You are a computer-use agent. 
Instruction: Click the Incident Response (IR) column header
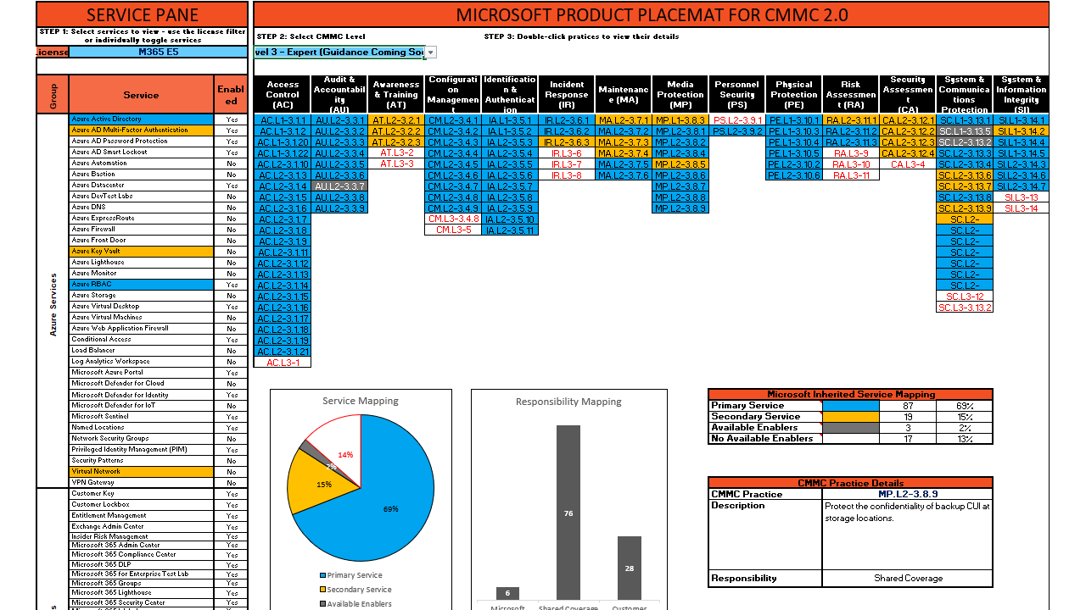pyautogui.click(x=567, y=94)
